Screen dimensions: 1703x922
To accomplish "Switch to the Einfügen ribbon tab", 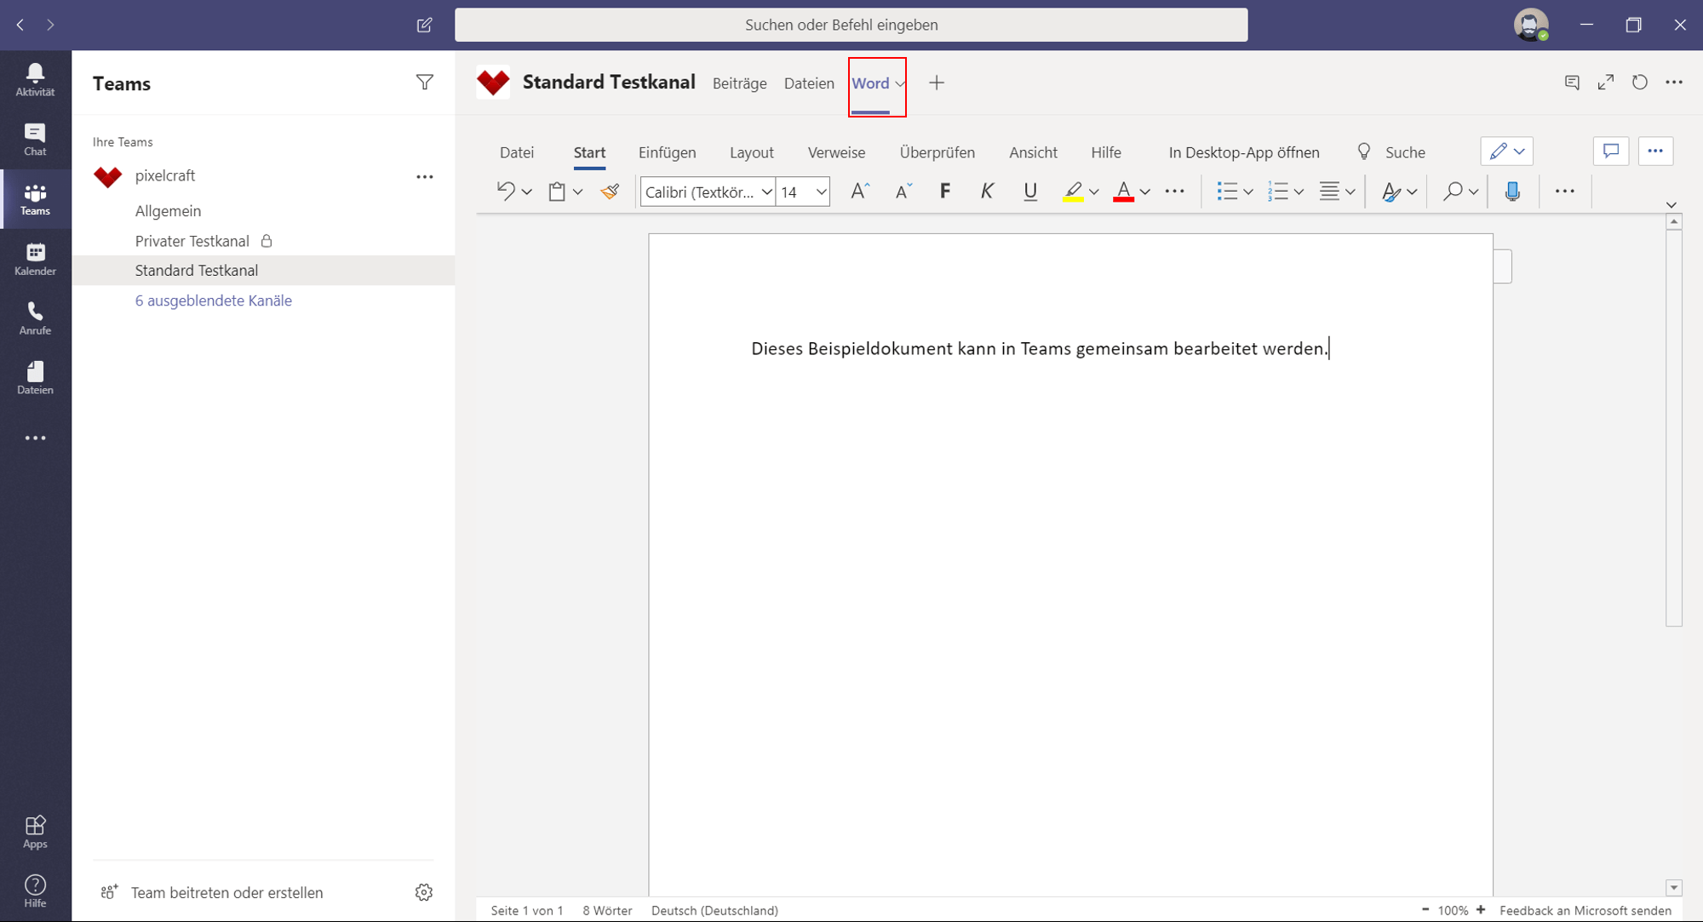I will (x=668, y=152).
